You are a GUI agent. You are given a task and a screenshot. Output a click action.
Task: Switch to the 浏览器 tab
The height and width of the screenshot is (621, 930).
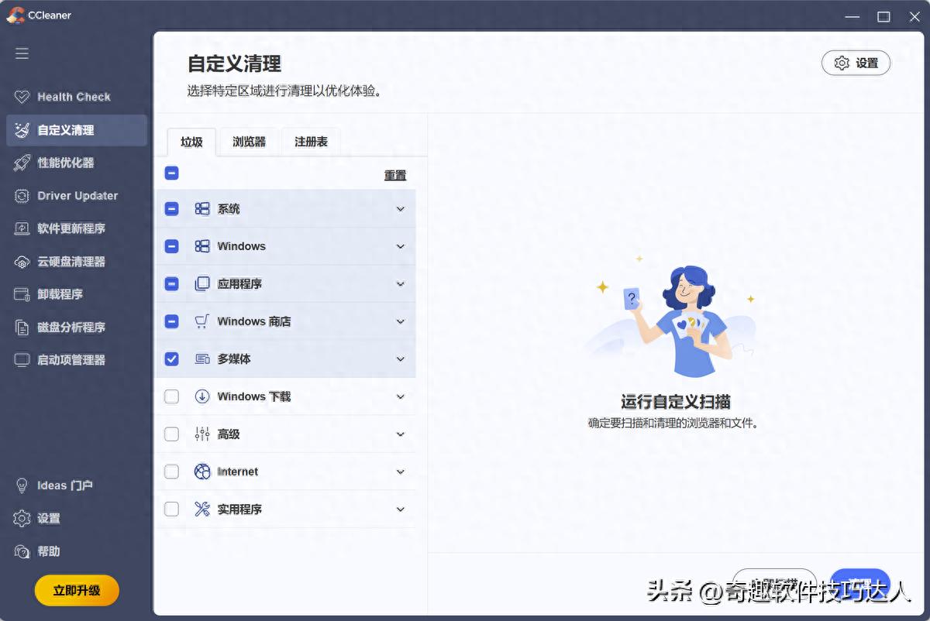coord(248,142)
